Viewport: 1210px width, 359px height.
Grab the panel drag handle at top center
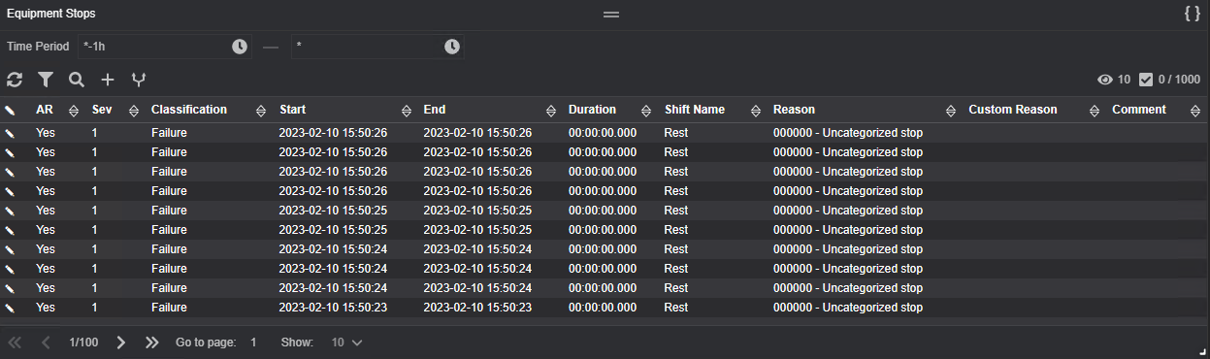(x=611, y=15)
